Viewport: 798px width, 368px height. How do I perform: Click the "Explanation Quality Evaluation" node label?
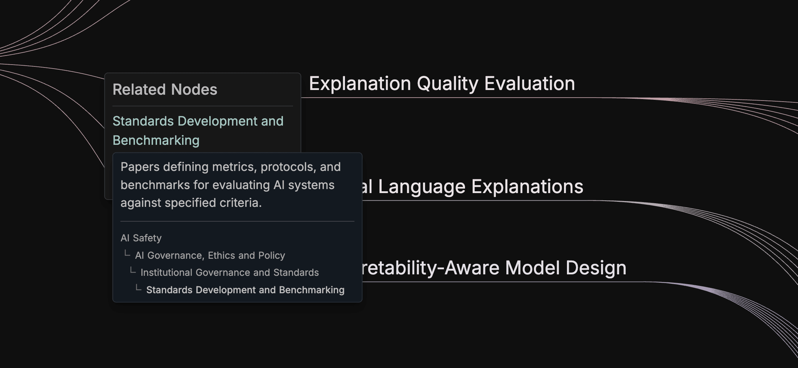pyautogui.click(x=442, y=83)
